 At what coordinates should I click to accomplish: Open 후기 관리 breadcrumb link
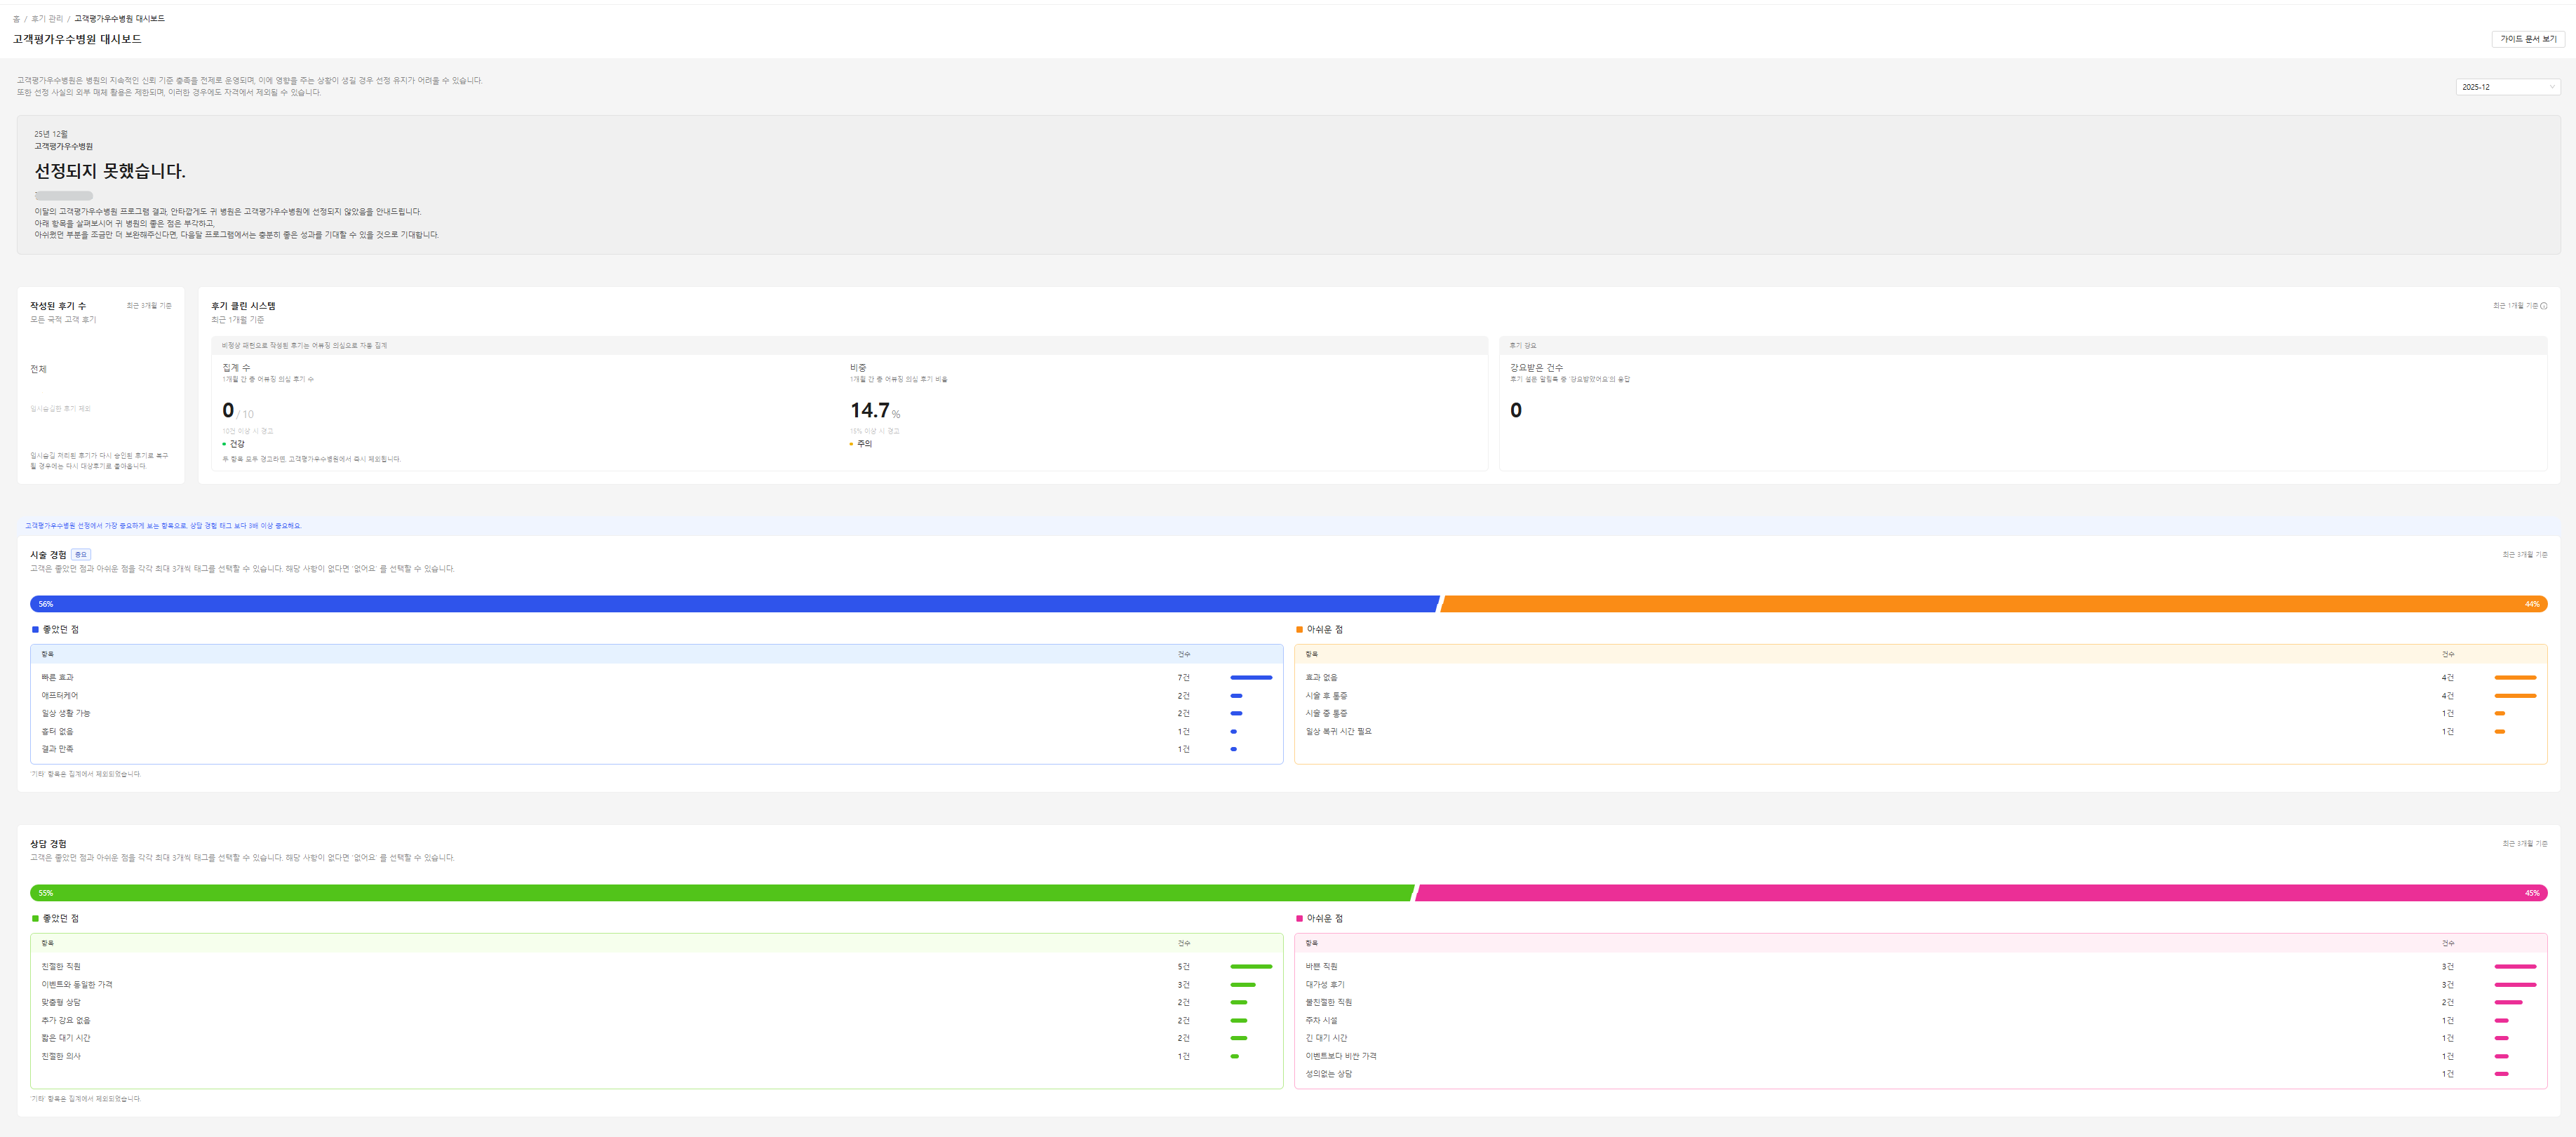tap(47, 19)
